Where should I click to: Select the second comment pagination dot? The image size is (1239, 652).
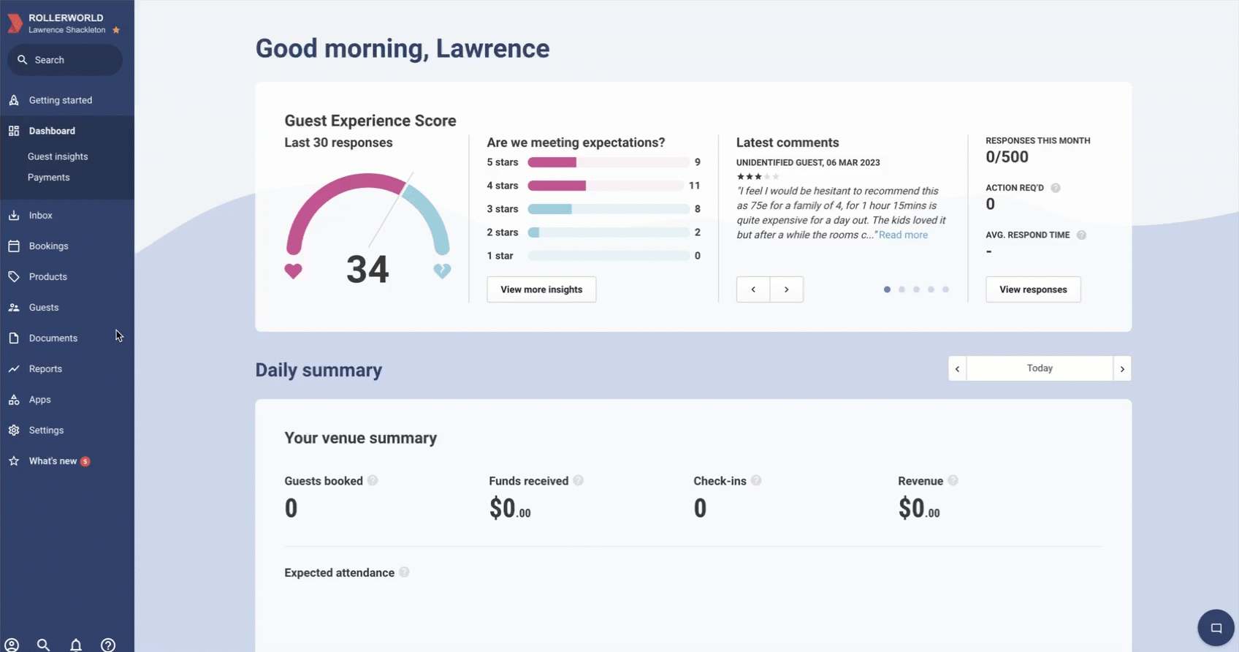point(901,289)
